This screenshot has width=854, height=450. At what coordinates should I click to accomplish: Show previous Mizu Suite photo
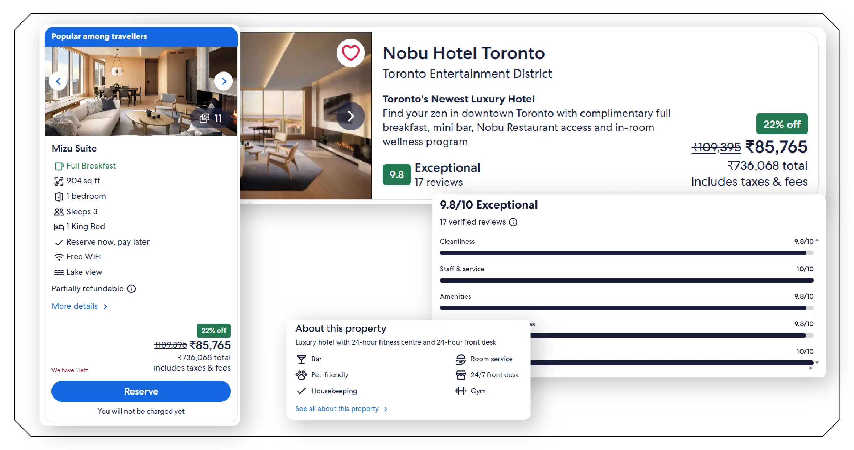point(58,81)
